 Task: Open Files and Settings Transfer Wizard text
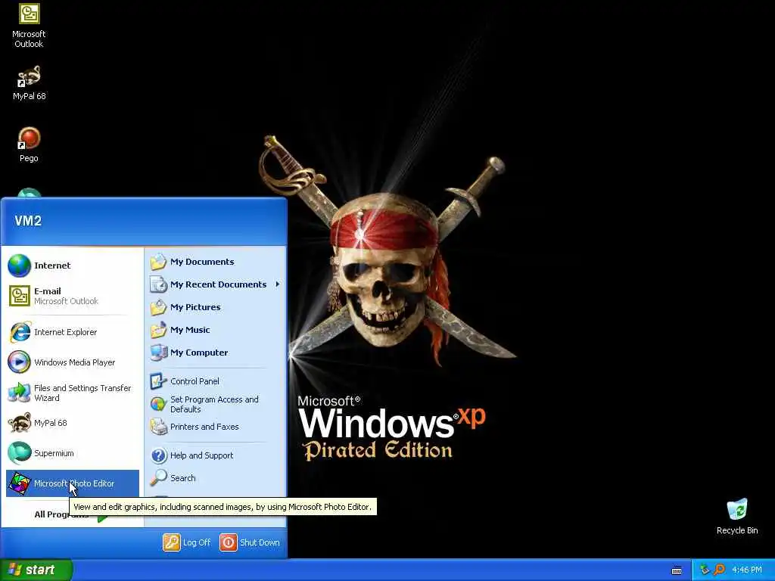pyautogui.click(x=82, y=393)
